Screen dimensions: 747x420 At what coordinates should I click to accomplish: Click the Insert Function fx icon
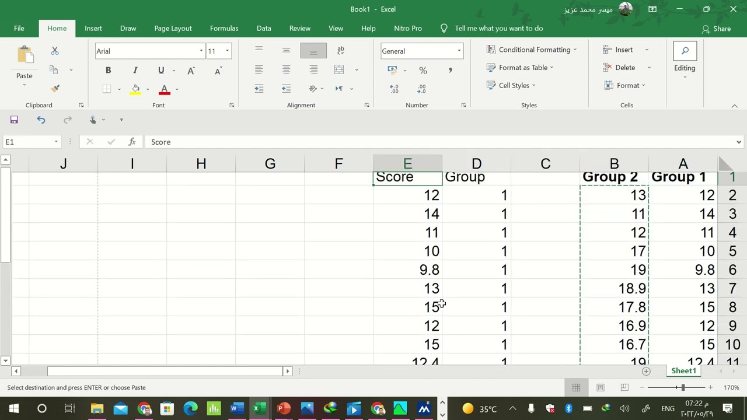(x=132, y=142)
